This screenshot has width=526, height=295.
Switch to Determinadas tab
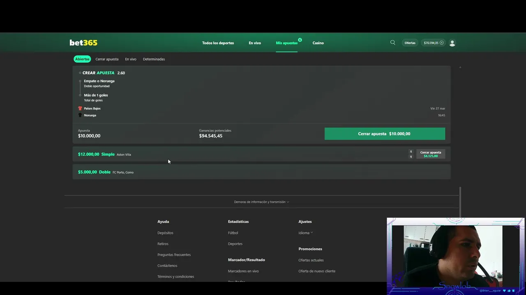click(154, 59)
